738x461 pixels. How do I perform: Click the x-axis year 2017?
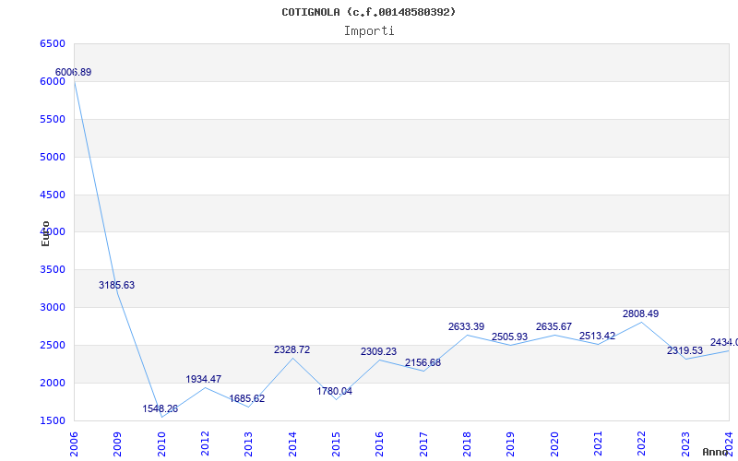423,444
